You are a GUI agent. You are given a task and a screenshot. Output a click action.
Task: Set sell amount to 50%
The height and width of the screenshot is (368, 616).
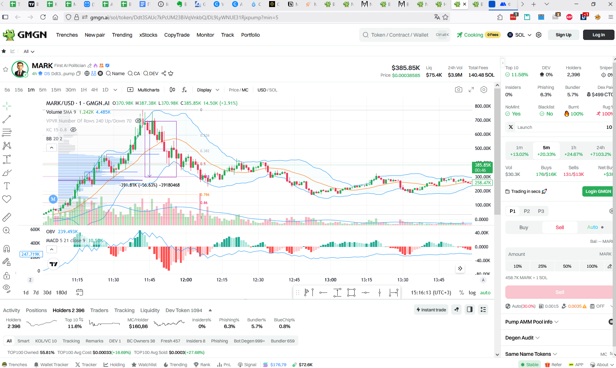coord(567,266)
